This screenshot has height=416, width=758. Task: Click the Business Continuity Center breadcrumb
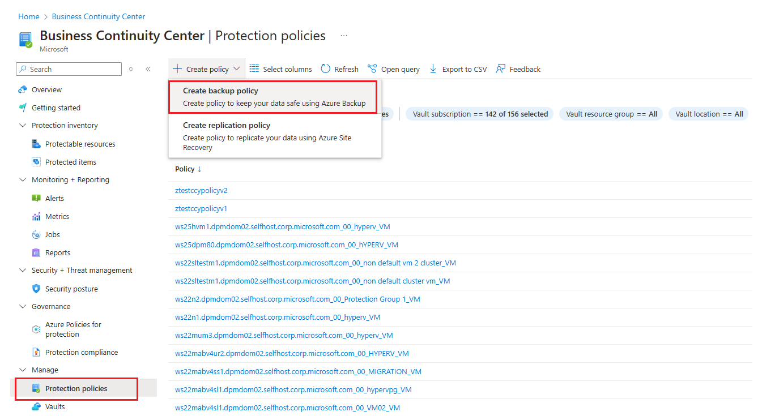pos(99,16)
